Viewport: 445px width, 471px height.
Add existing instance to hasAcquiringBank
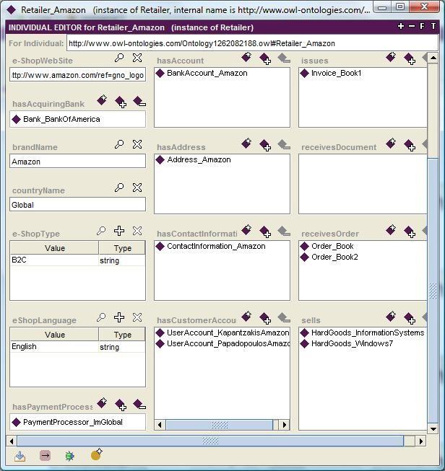(x=121, y=102)
